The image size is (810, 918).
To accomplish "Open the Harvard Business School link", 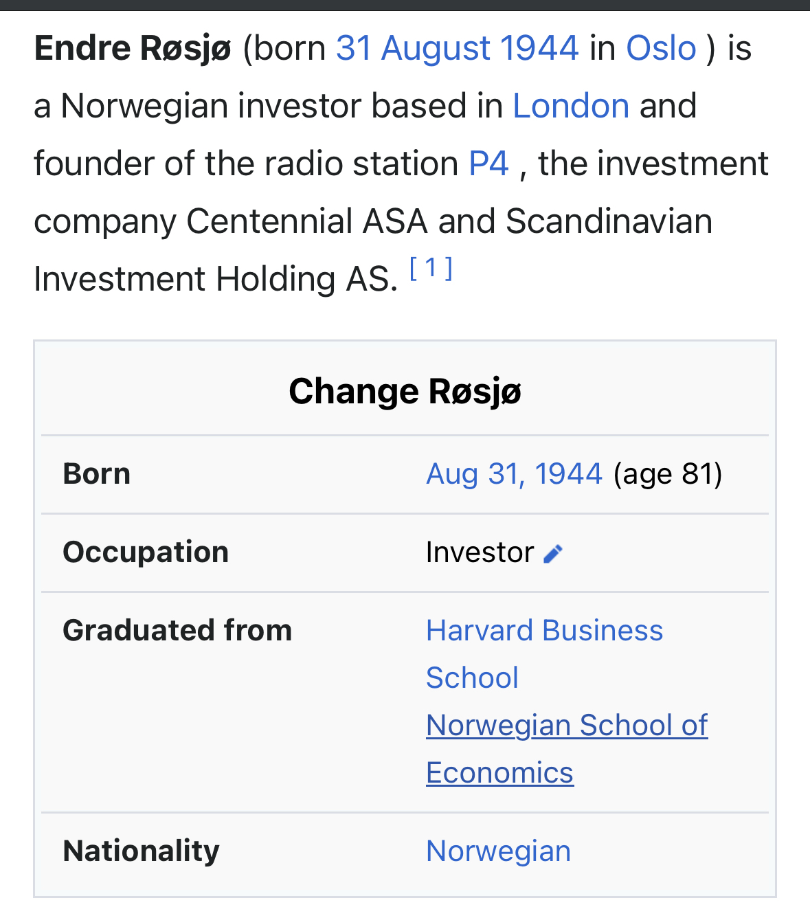I will pyautogui.click(x=544, y=631).
